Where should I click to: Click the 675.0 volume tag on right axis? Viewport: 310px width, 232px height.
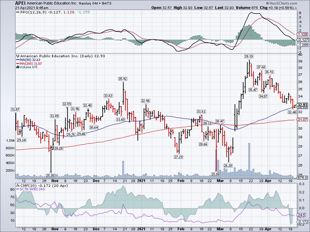coord(303,178)
